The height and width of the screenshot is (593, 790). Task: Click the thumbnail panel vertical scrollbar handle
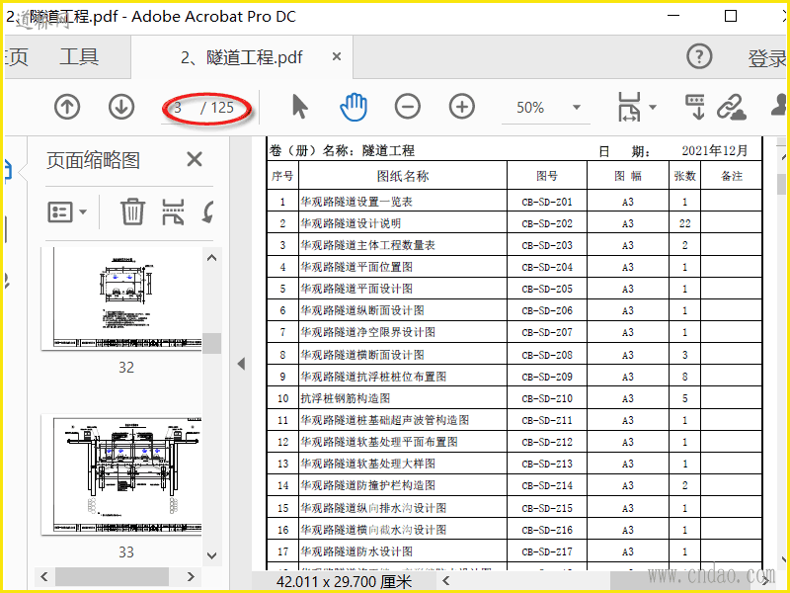[212, 343]
